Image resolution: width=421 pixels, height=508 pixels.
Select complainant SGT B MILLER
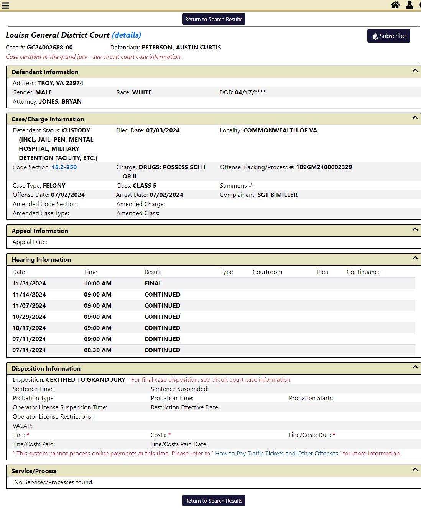tap(278, 195)
